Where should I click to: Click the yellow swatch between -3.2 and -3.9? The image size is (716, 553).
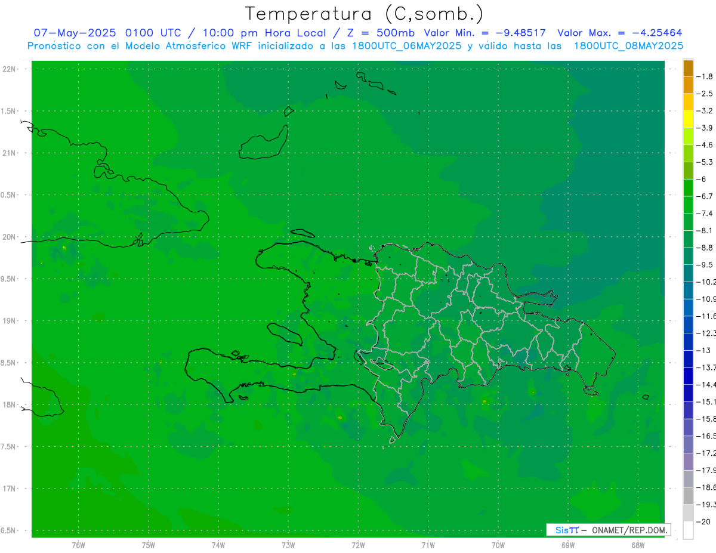coord(688,119)
